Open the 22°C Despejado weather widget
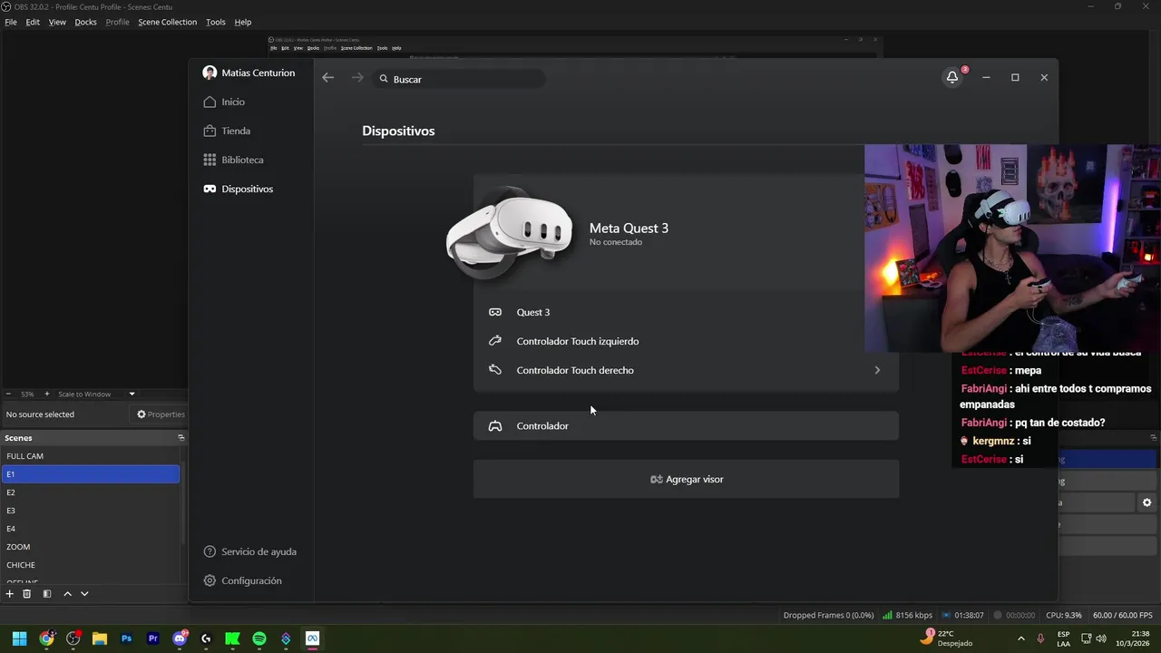1161x653 pixels. pos(946,638)
